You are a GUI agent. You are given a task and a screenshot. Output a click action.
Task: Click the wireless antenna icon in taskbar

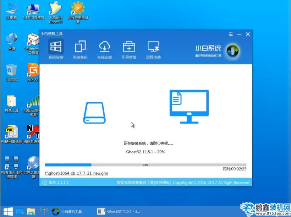tap(44, 211)
